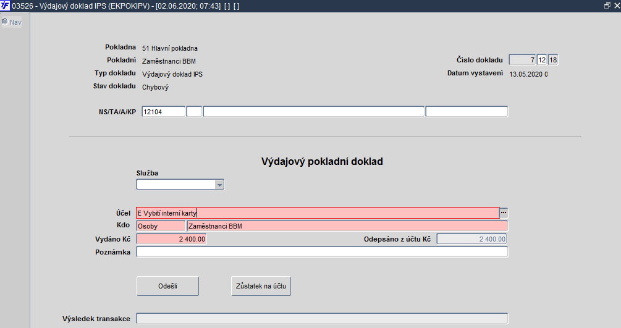This screenshot has width=621, height=328.
Task: Click the Odepsáno z účtu Kč field
Action: (471, 239)
